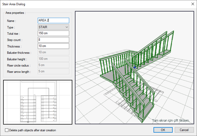Click the 'Tam ekran için çift tıklayın' hint
This screenshot has height=136, width=197.
pos(171,120)
